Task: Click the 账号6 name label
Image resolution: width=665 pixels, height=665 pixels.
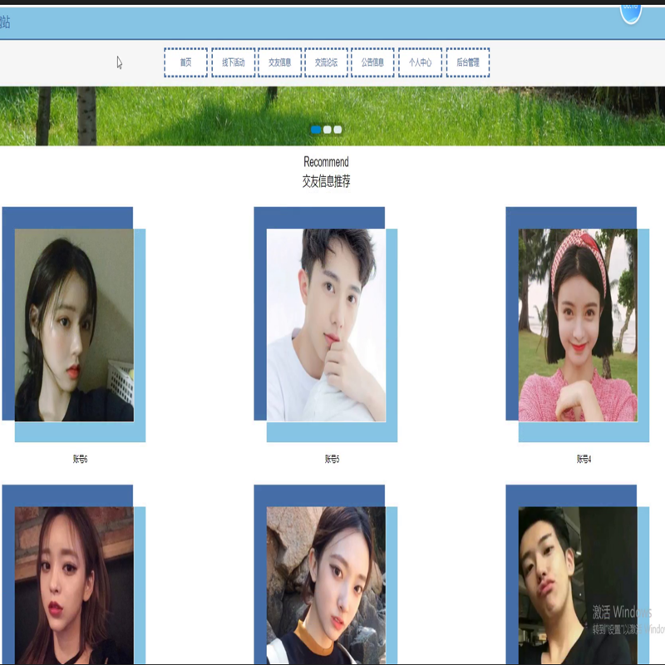Action: [x=80, y=459]
